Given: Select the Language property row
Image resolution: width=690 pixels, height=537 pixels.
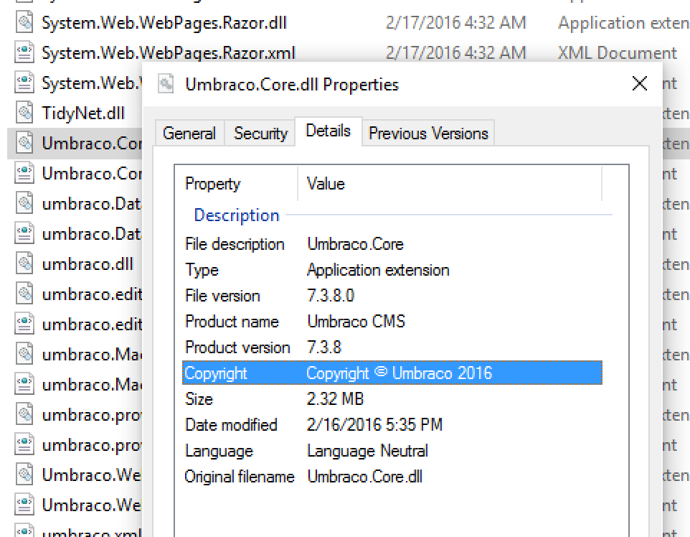Looking at the screenshot, I should pos(392,451).
